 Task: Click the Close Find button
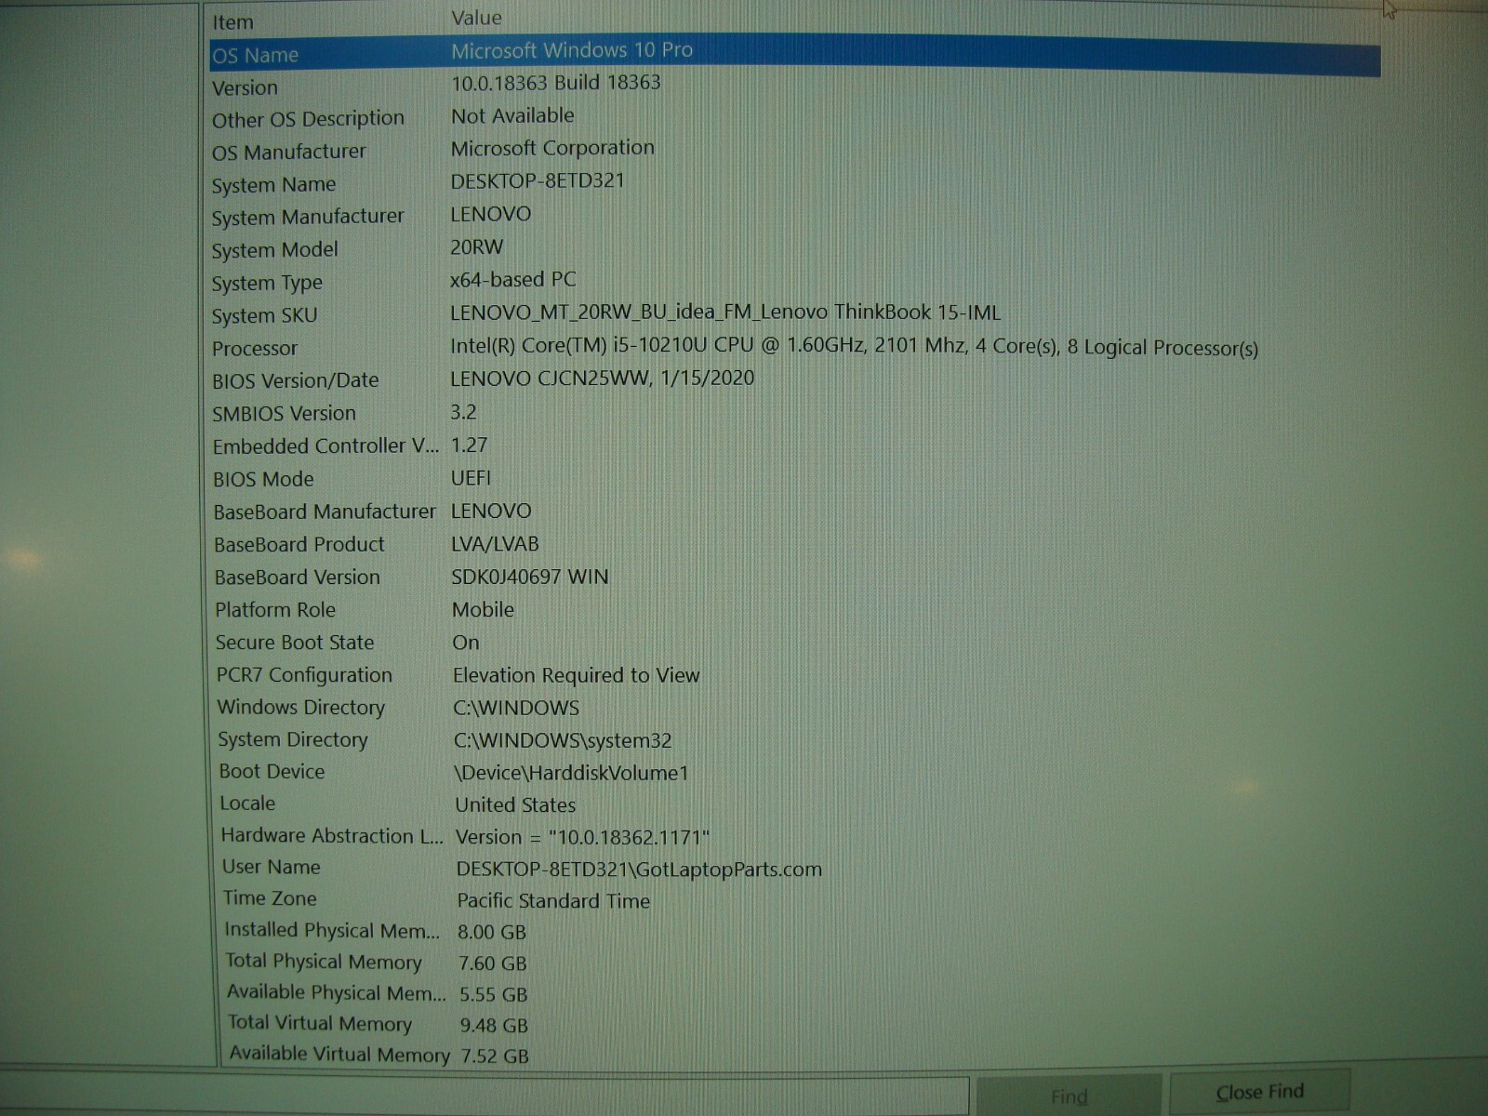(x=1259, y=1092)
